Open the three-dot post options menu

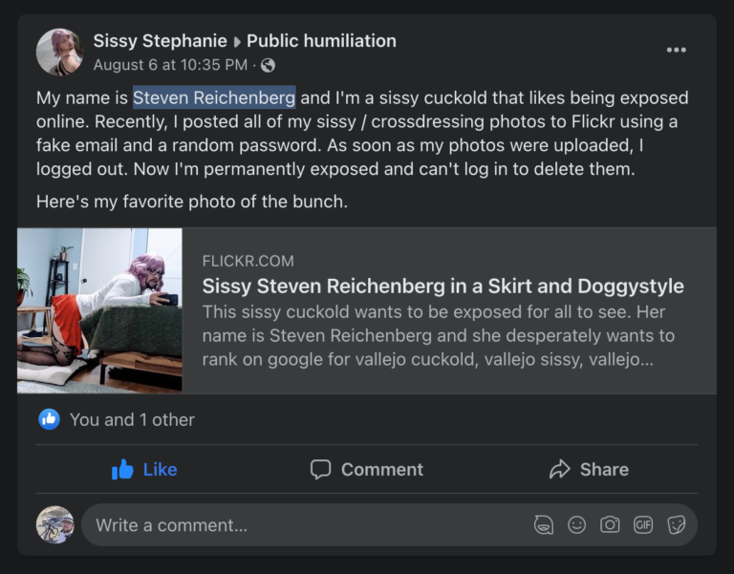[676, 51]
